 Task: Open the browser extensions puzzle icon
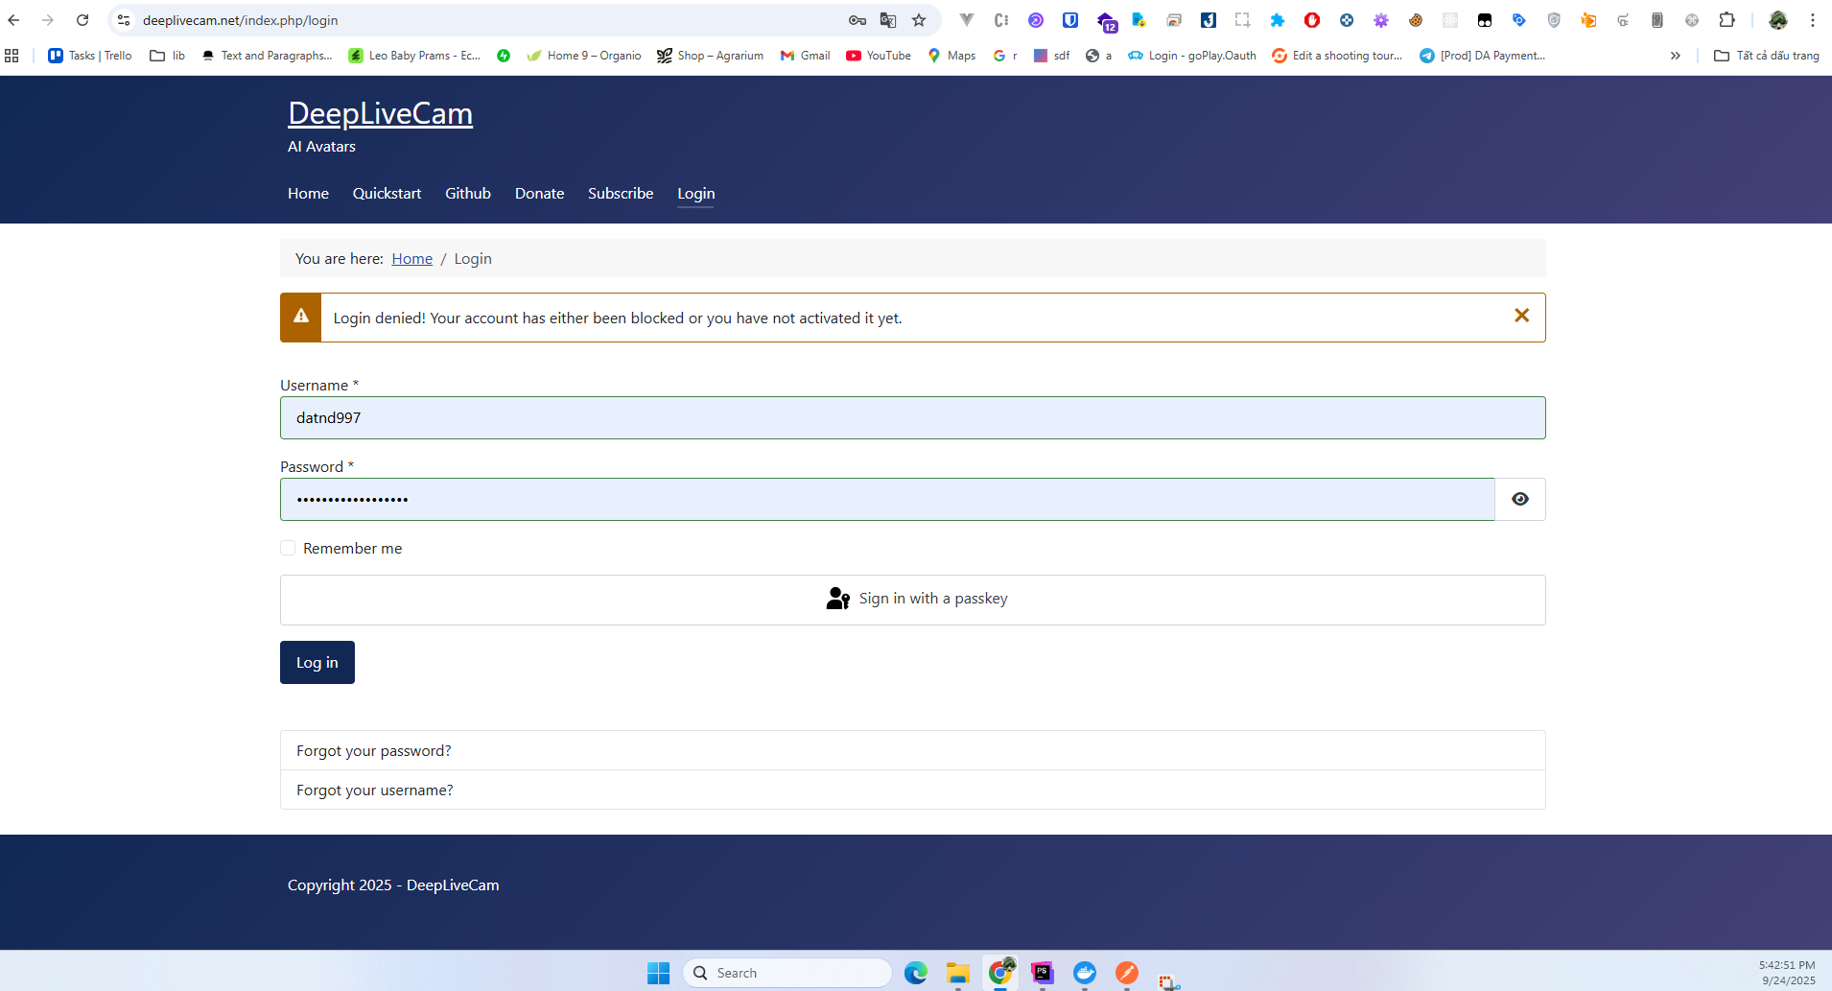point(1726,20)
